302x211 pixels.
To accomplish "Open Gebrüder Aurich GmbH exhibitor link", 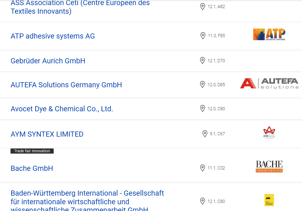I will pyautogui.click(x=48, y=61).
